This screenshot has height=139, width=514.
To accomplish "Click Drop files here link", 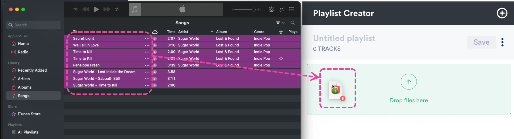I will pyautogui.click(x=409, y=100).
